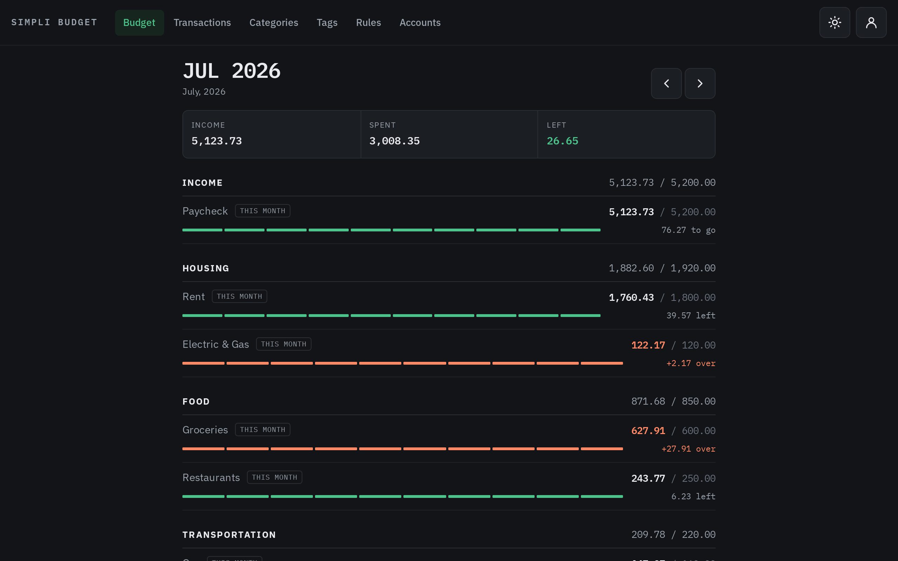Toggle the light/dark theme sun icon
Screen dimensions: 898x561
pos(835,23)
